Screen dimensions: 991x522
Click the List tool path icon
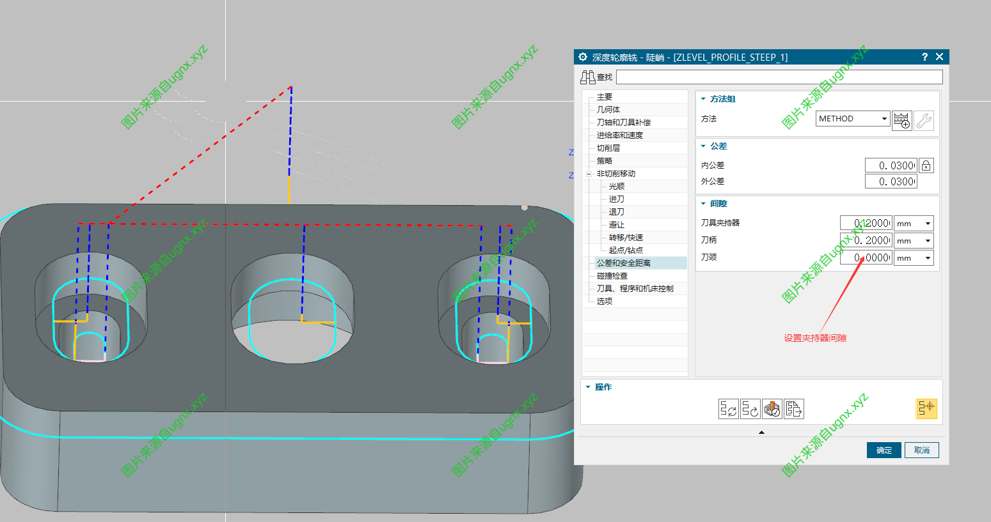(794, 409)
